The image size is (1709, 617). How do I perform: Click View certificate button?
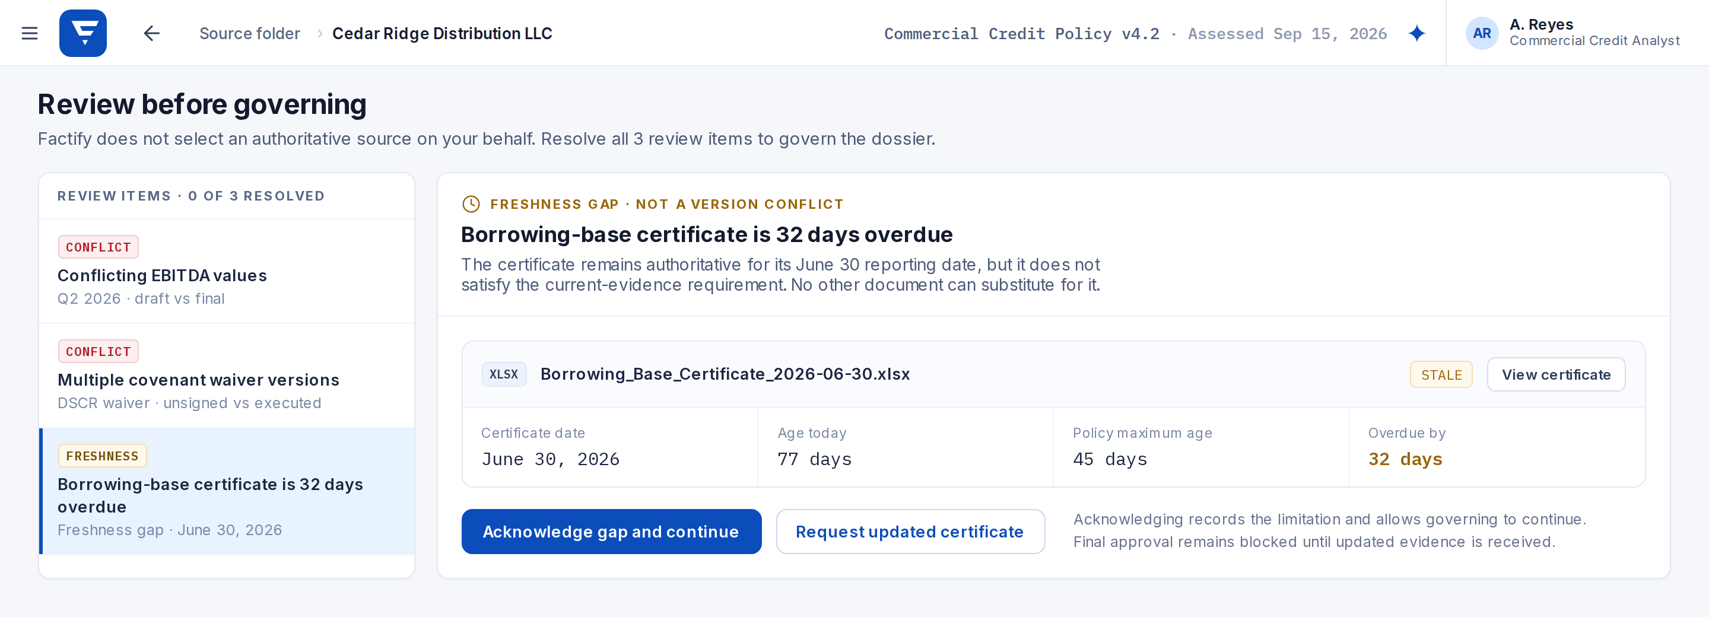pos(1556,375)
